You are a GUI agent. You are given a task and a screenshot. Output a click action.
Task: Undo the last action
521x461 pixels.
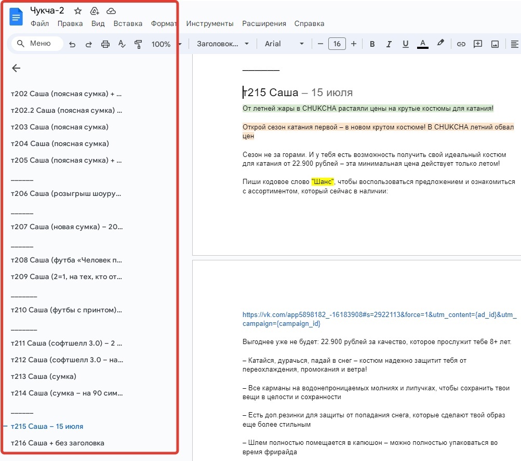[x=72, y=44]
